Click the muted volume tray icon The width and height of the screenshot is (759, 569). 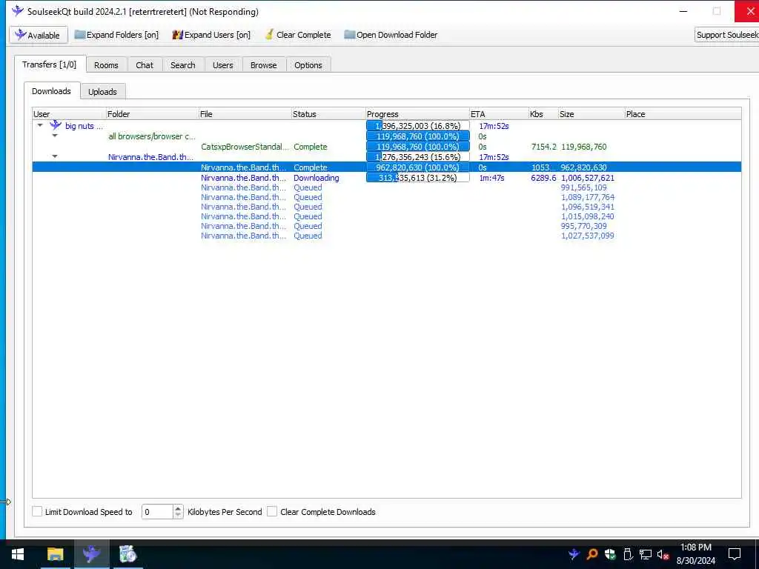663,554
